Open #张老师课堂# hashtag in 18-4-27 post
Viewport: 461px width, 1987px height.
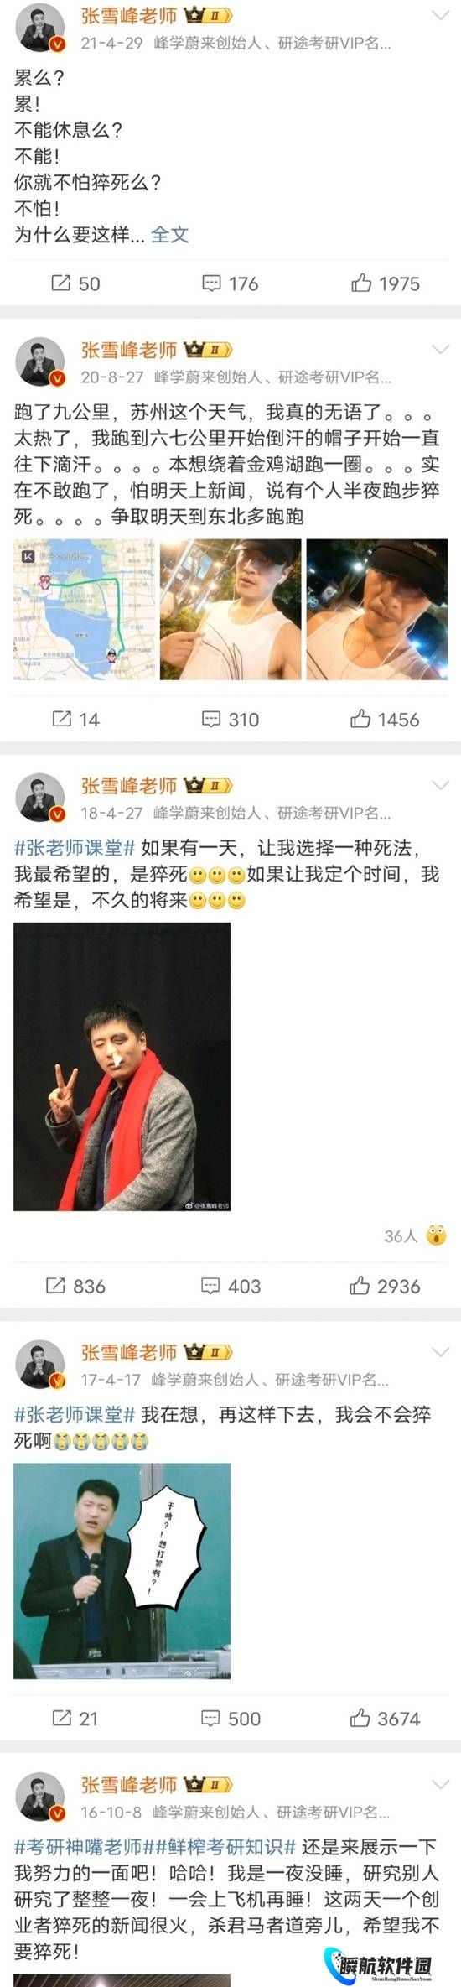pos(75,848)
